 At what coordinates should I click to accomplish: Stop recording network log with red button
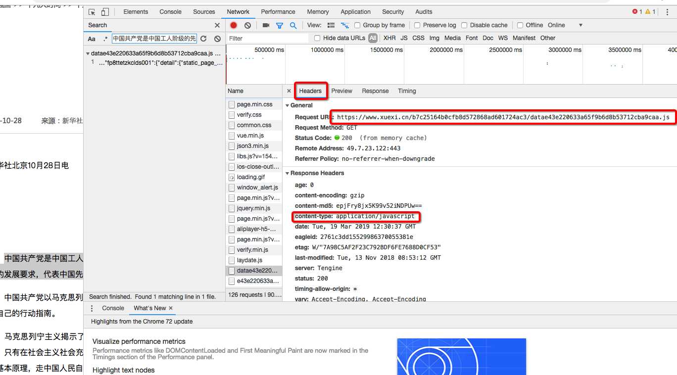pyautogui.click(x=234, y=25)
